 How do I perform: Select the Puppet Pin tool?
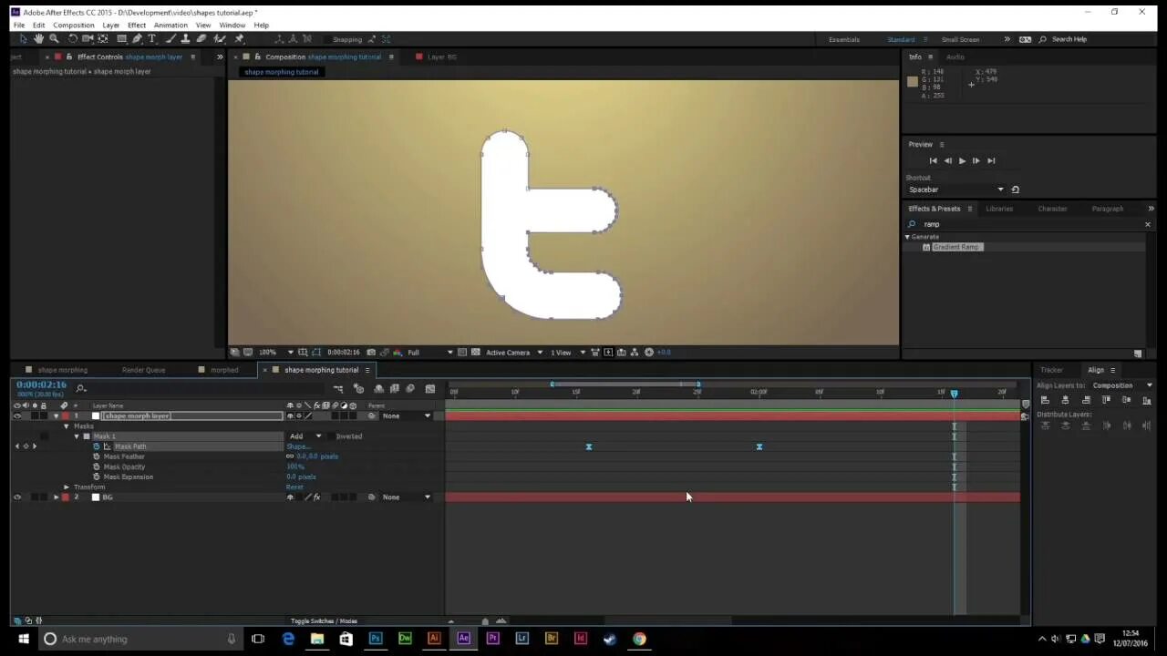(239, 39)
